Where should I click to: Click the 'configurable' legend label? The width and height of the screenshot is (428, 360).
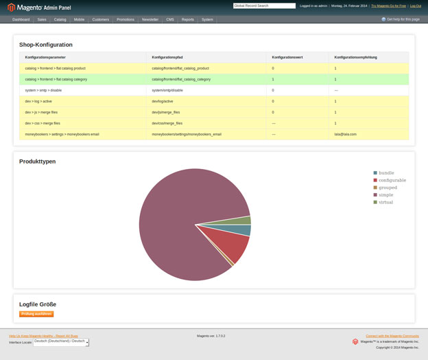coord(392,180)
